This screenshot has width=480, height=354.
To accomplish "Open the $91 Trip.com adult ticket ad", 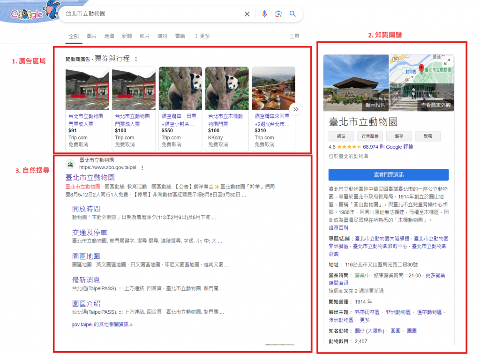I will [87, 109].
